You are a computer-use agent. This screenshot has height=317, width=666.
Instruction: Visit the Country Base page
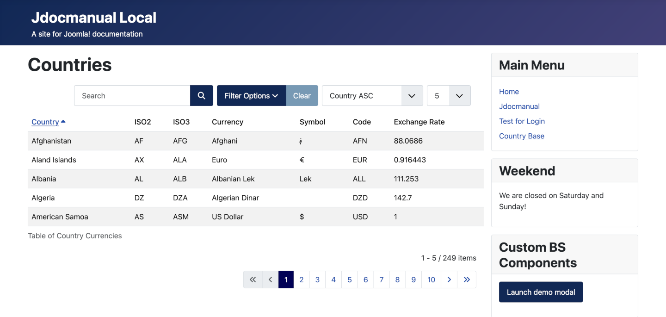pos(522,136)
